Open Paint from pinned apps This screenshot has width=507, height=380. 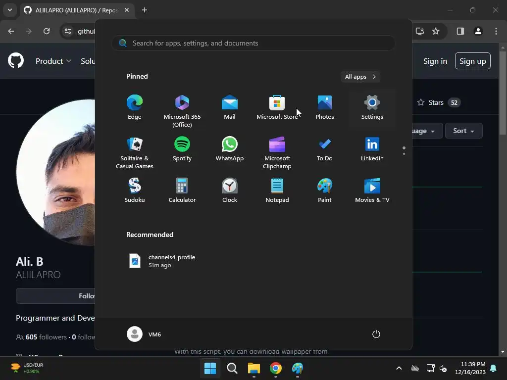click(x=325, y=190)
